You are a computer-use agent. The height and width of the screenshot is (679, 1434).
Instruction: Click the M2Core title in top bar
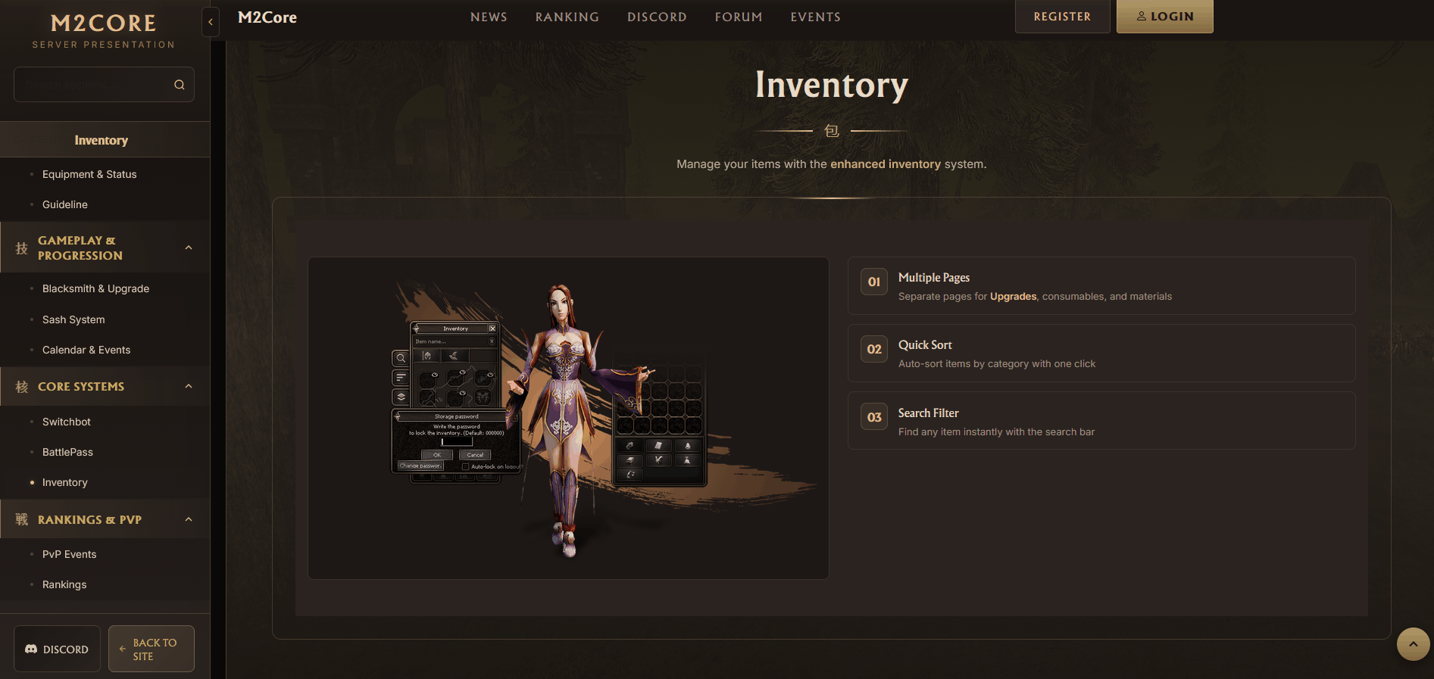(x=267, y=17)
